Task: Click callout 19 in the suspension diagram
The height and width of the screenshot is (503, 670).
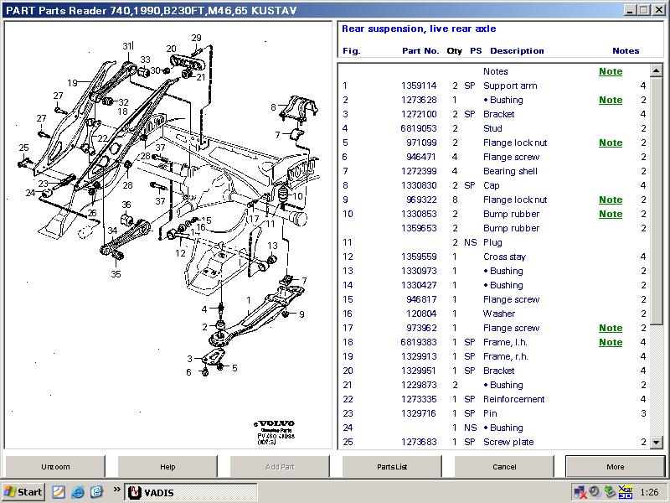Action: click(72, 82)
